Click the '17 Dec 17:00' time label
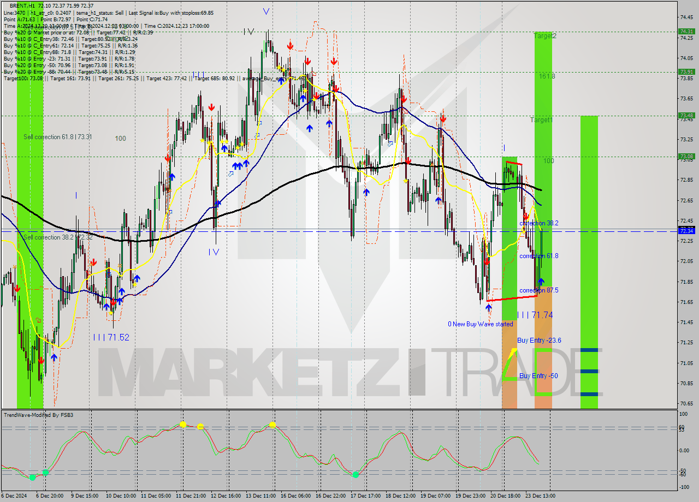 365,496
